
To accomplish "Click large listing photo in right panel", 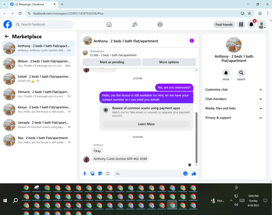I will pos(234,45).
